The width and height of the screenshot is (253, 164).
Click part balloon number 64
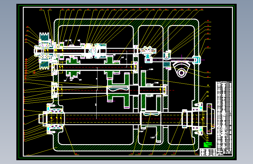tap(208, 39)
